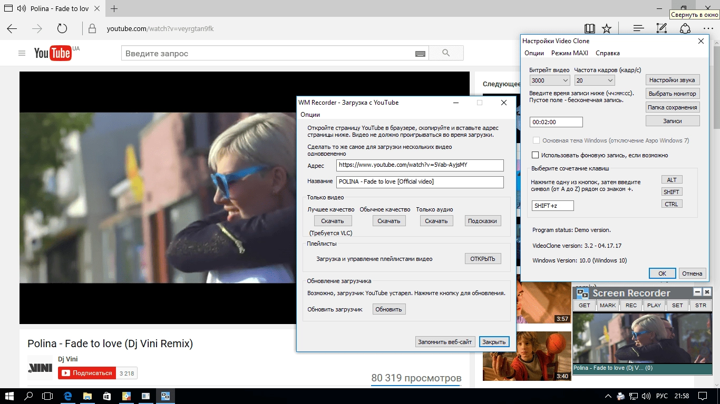Viewport: 720px width, 404px height.
Task: Click MARK in Screen Recorder
Action: pos(608,305)
